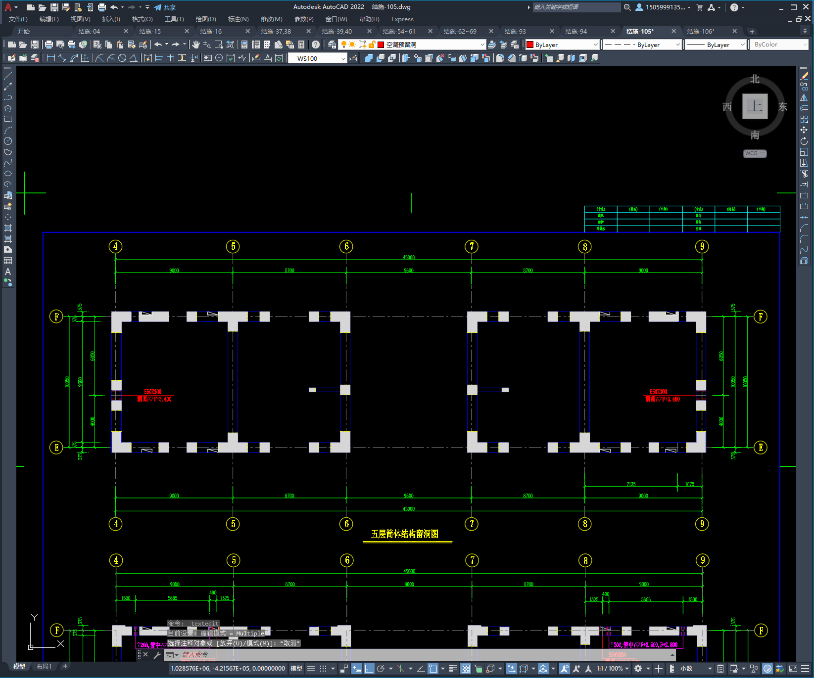Select the Circle draw tool
The image size is (814, 678).
pyautogui.click(x=8, y=141)
